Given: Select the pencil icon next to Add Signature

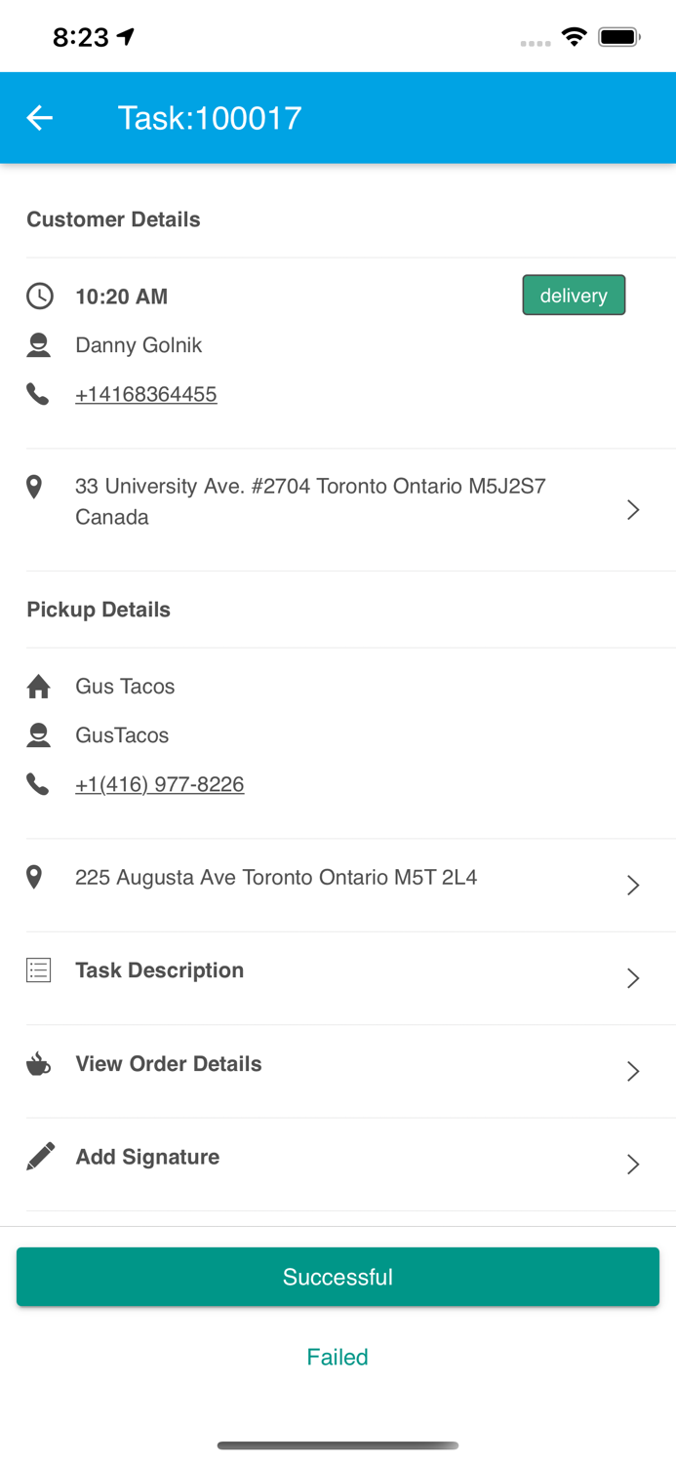Looking at the screenshot, I should [37, 1156].
